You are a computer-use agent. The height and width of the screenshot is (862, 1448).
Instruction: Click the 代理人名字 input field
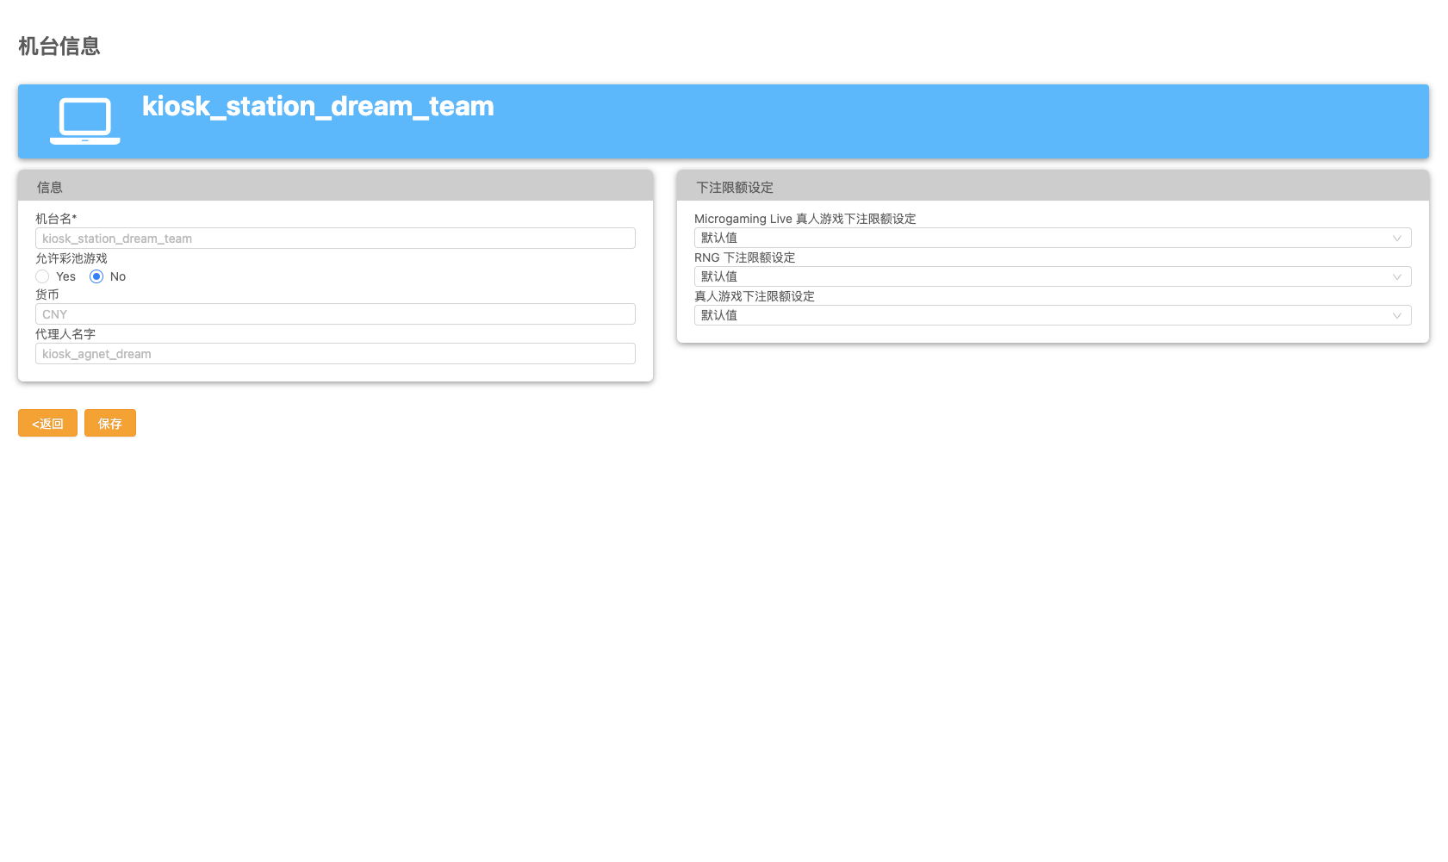click(335, 354)
